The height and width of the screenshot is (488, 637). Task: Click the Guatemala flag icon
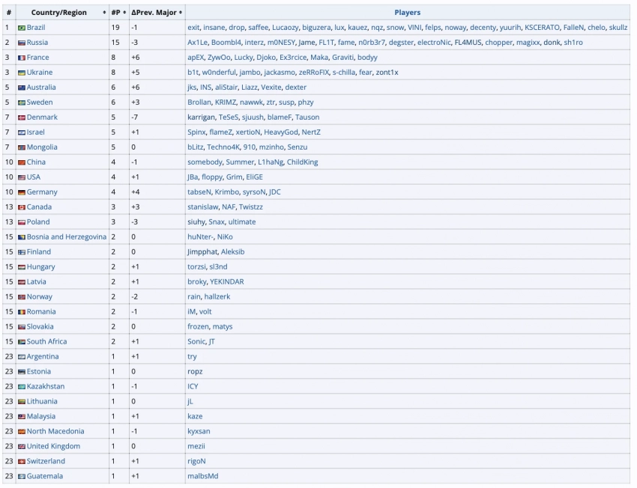pos(22,477)
